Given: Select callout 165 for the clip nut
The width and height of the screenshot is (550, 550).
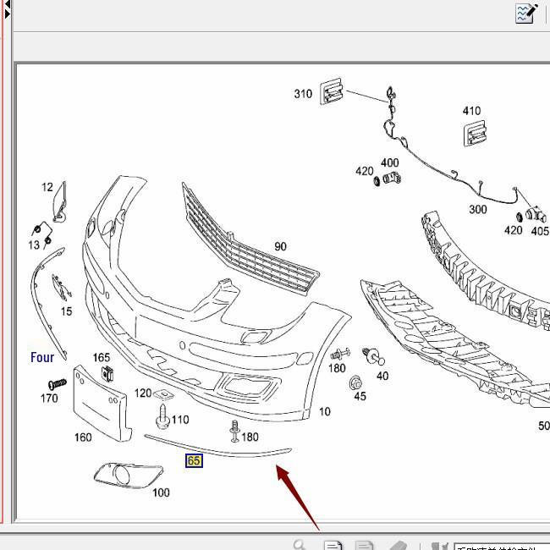Looking at the screenshot, I should [101, 357].
